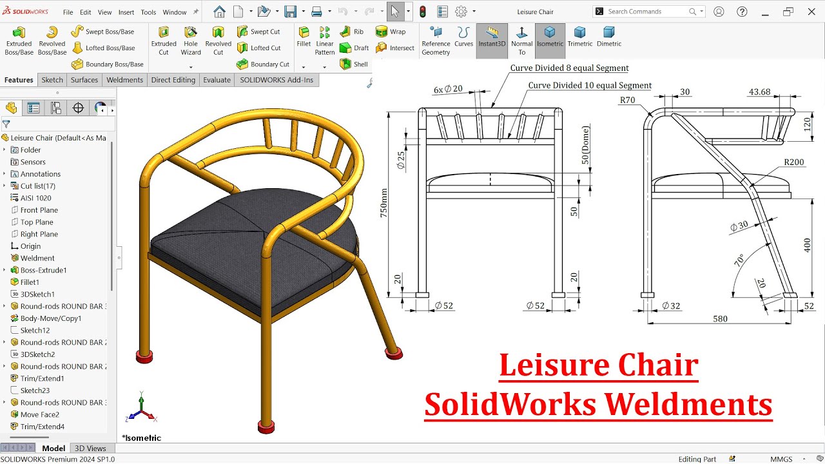This screenshot has width=825, height=464.
Task: Activate the Draft tool
Action: click(x=354, y=48)
